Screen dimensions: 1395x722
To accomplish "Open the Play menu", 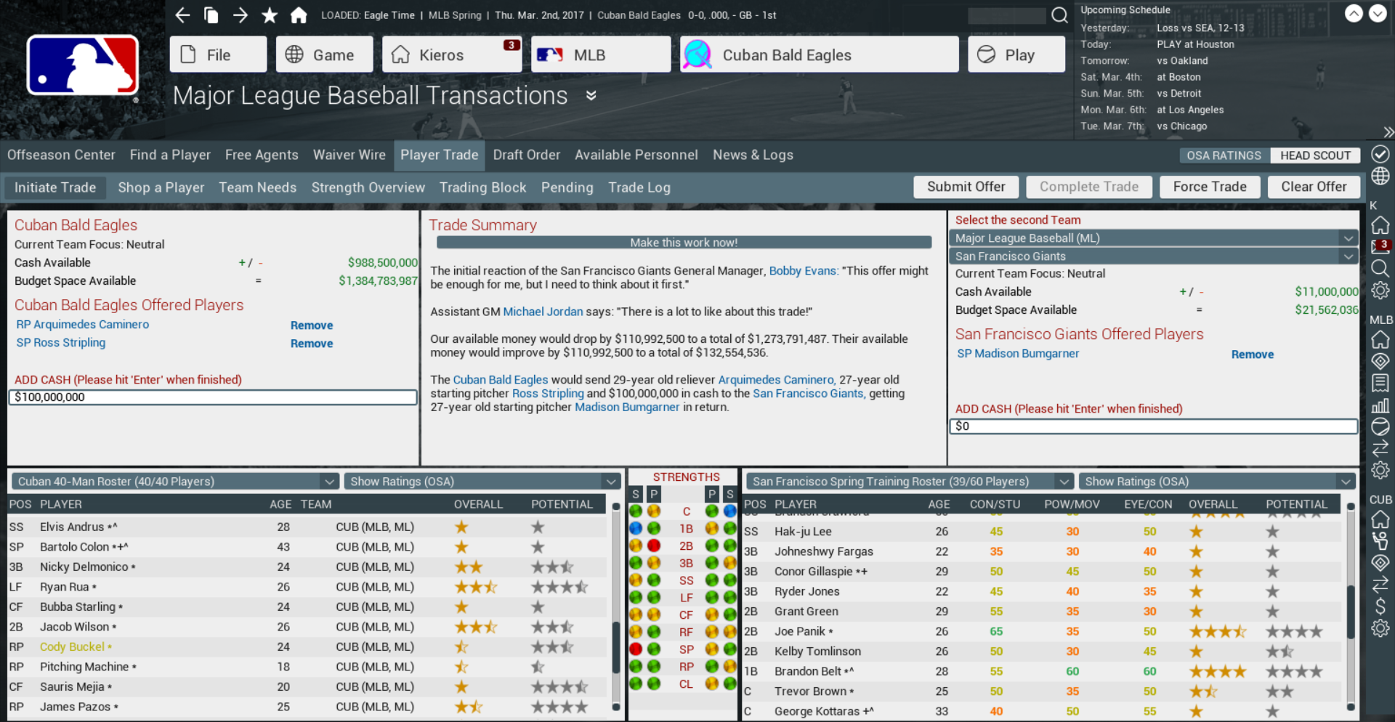I will [1016, 54].
